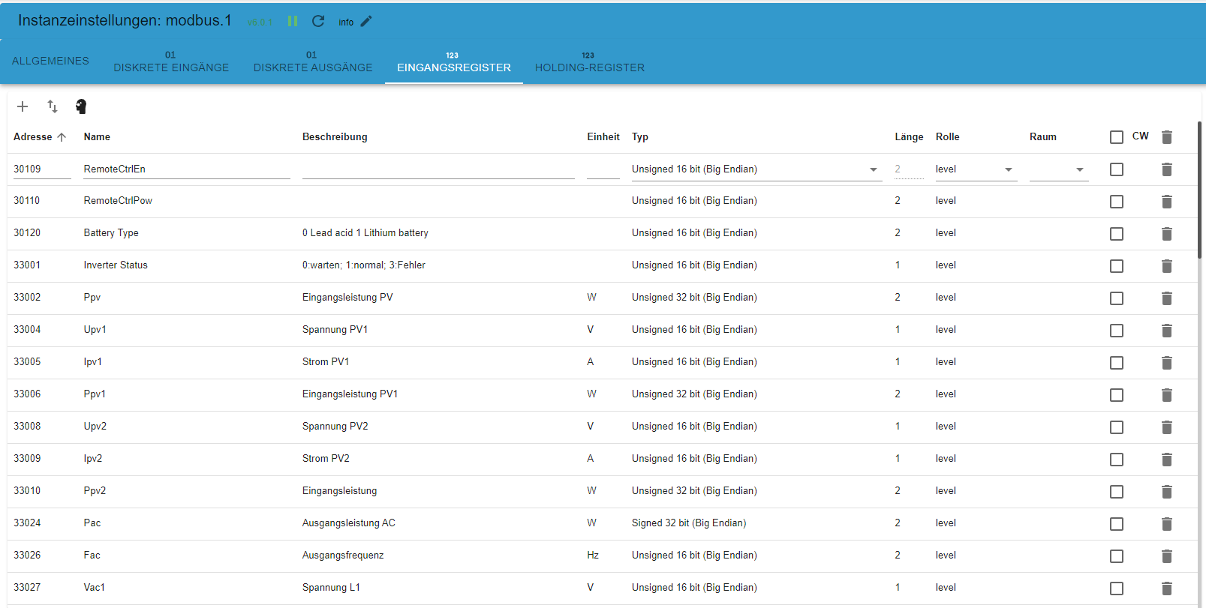Delete the Inverter Status row
The width and height of the screenshot is (1206, 608).
(1167, 266)
